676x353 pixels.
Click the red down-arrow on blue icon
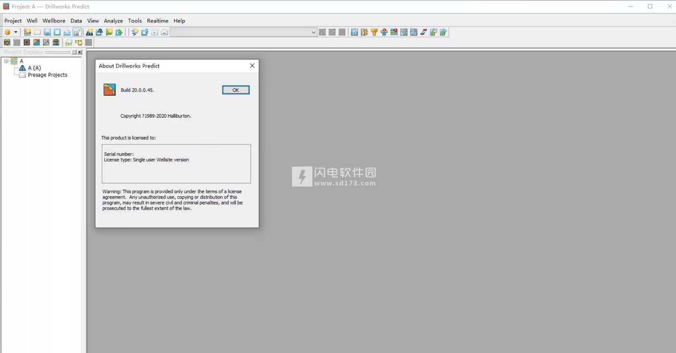[384, 32]
